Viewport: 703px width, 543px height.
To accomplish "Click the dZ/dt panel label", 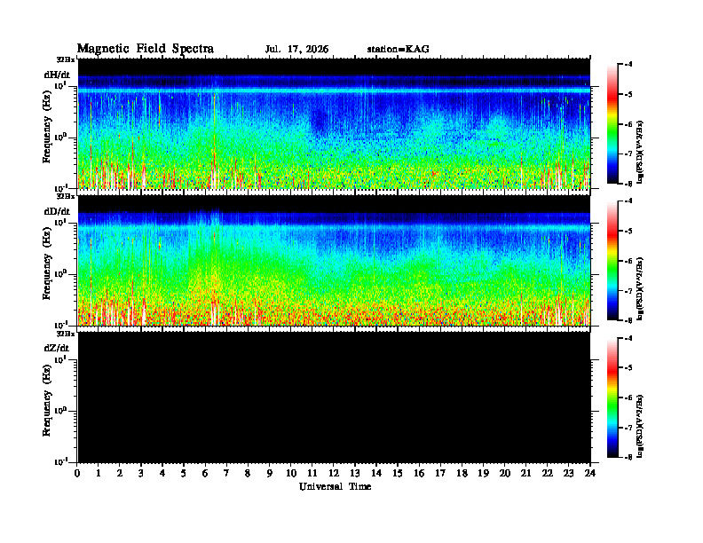I will 57,348.
